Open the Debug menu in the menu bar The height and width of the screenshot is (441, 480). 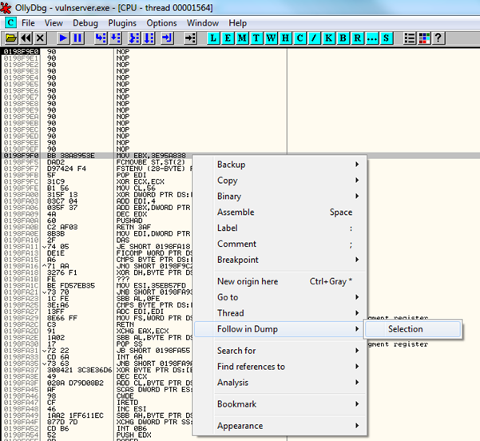tap(85, 23)
